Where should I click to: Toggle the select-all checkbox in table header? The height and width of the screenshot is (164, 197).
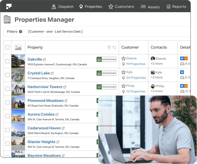point(8,47)
